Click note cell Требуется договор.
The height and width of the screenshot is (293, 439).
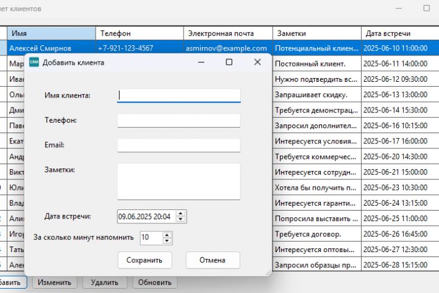[x=317, y=234]
